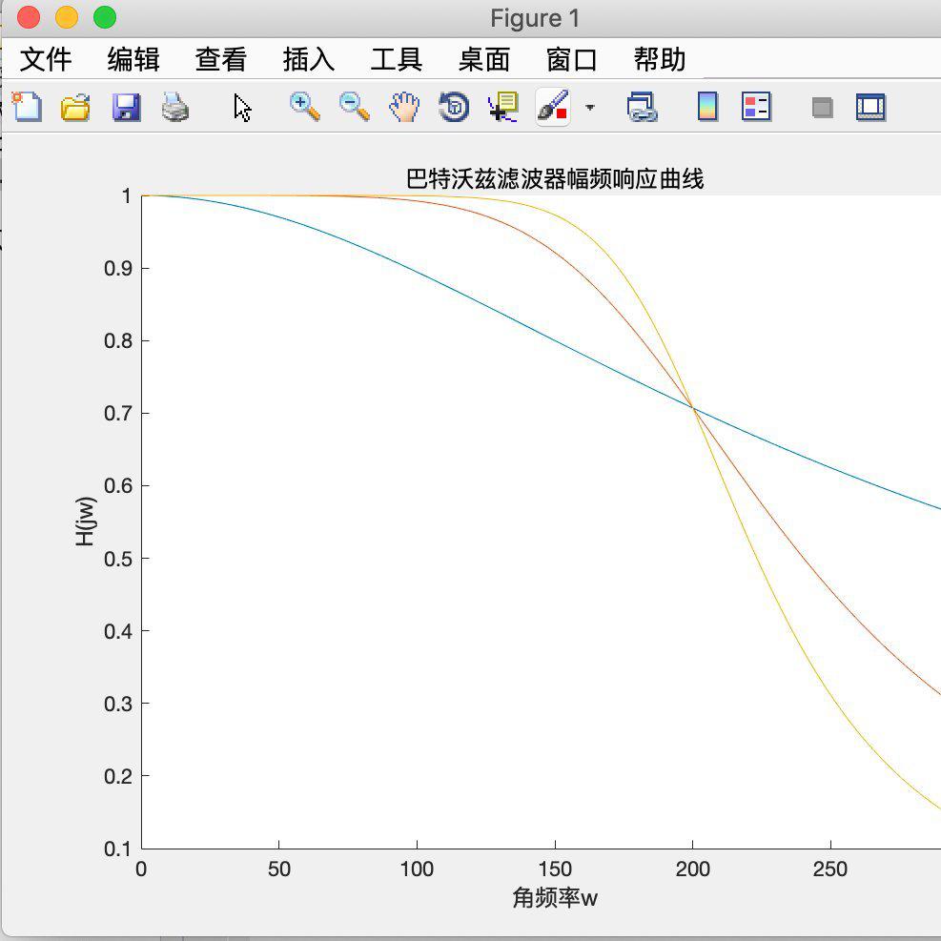Open the 插入 menu
Image resolution: width=941 pixels, height=941 pixels.
pyautogui.click(x=309, y=59)
